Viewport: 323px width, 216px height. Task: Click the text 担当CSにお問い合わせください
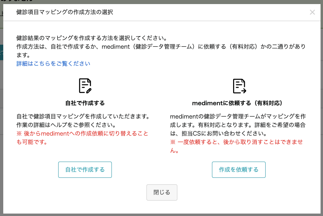[224, 134]
